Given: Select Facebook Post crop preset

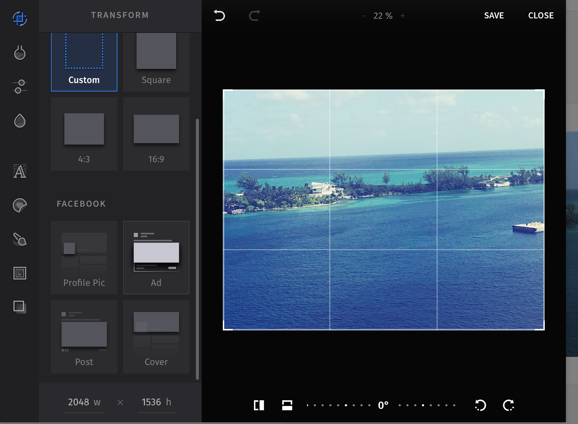Looking at the screenshot, I should (x=84, y=337).
